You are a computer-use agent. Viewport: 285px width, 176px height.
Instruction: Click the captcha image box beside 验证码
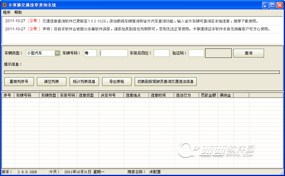coord(218,53)
